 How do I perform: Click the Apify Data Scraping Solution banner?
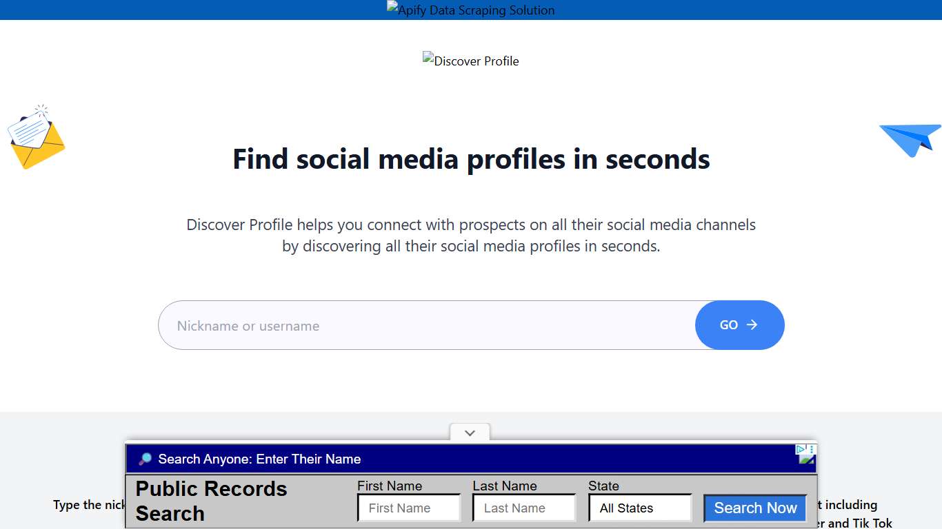(x=471, y=10)
